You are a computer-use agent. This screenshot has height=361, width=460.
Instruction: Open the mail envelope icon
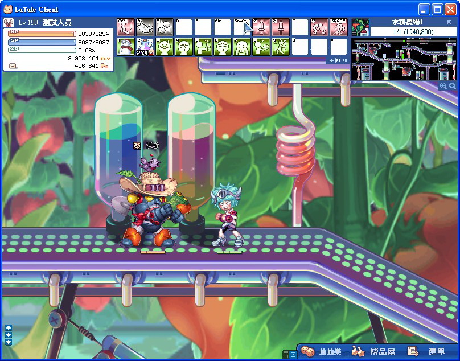[13, 66]
